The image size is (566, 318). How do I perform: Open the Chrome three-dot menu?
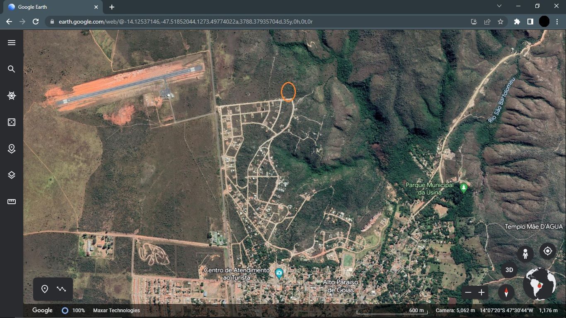[557, 22]
